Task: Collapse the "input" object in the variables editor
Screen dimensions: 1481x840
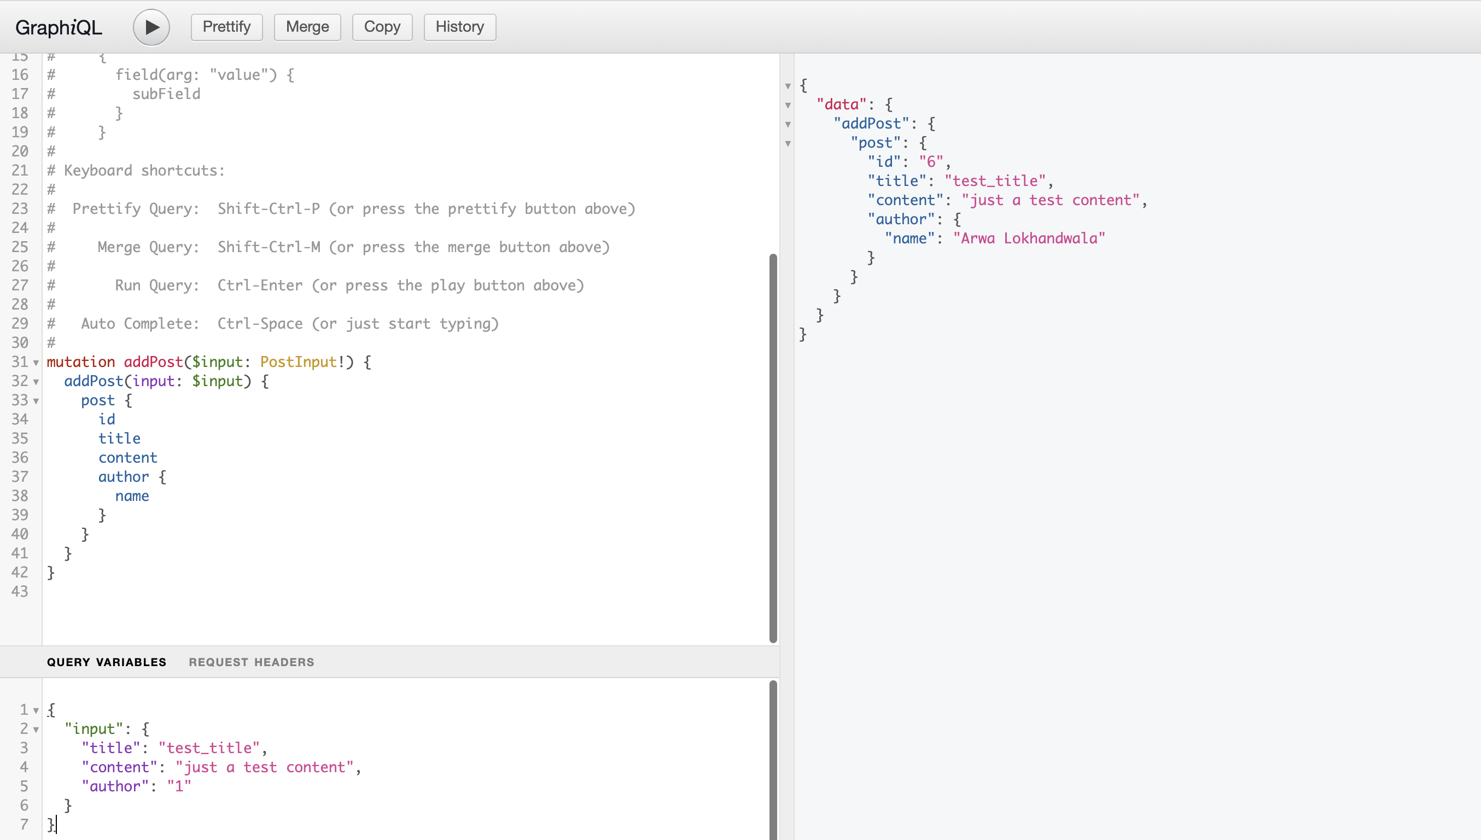Action: (x=36, y=730)
